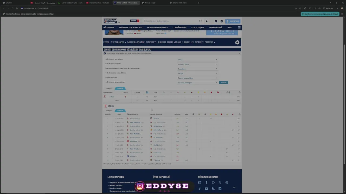Screen dimensions: 346x194
Task: Open the Découvrir menu
Action: coord(109,27)
